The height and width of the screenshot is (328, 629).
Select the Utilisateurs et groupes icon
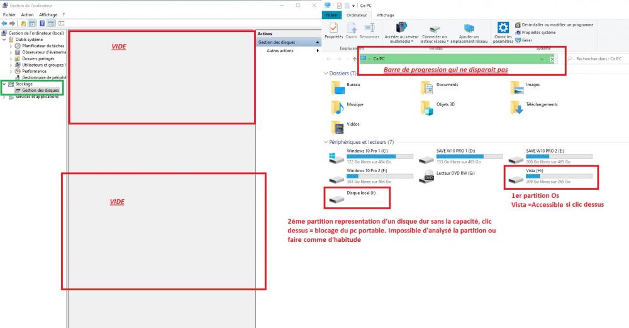[18, 65]
